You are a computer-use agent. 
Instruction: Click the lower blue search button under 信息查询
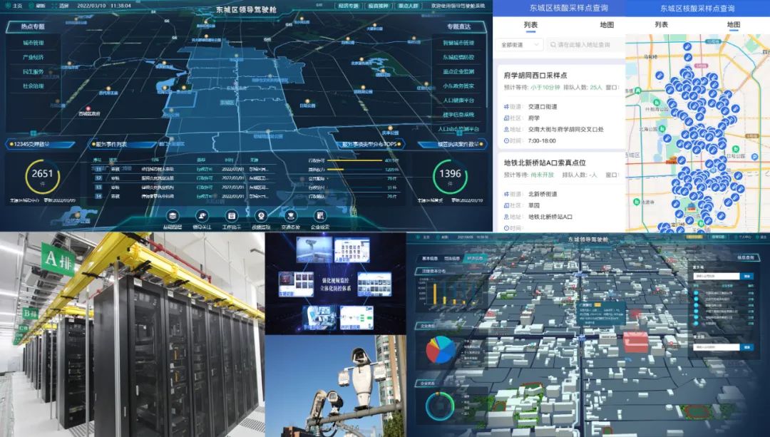tap(747, 347)
